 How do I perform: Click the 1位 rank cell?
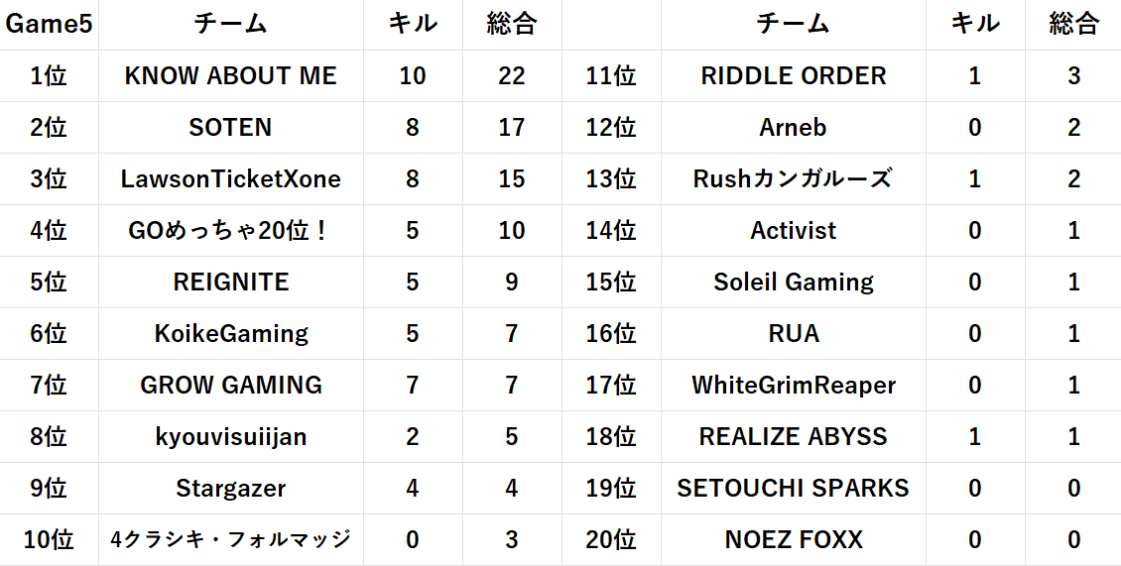click(49, 76)
